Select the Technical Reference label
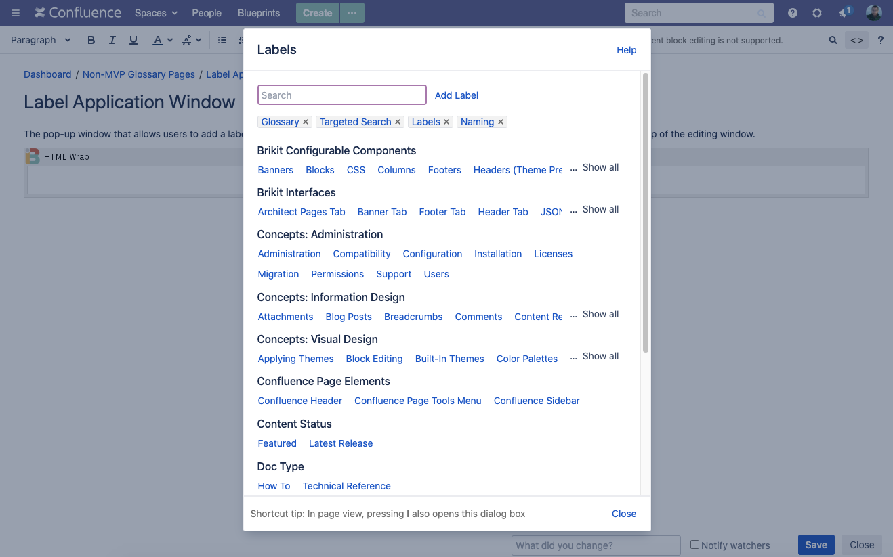The height and width of the screenshot is (557, 893). pyautogui.click(x=347, y=486)
